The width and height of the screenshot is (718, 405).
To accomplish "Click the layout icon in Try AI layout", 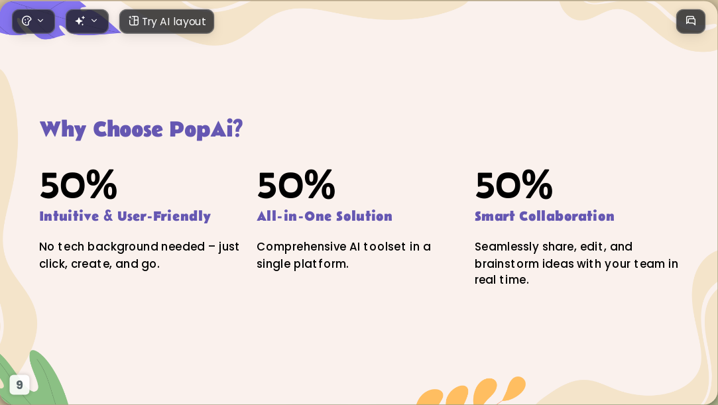I will (x=133, y=21).
